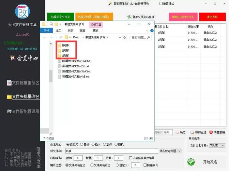Expand the Explorer ribbon chevron
229x171 pixels.
coord(147,31)
